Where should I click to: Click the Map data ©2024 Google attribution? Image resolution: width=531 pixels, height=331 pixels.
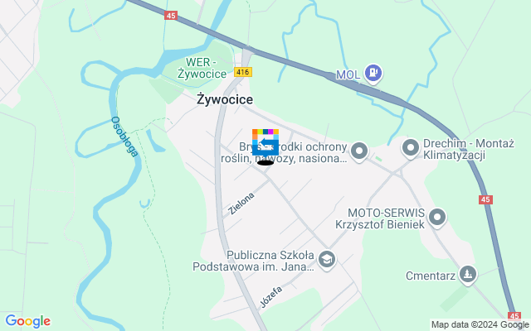click(x=480, y=325)
